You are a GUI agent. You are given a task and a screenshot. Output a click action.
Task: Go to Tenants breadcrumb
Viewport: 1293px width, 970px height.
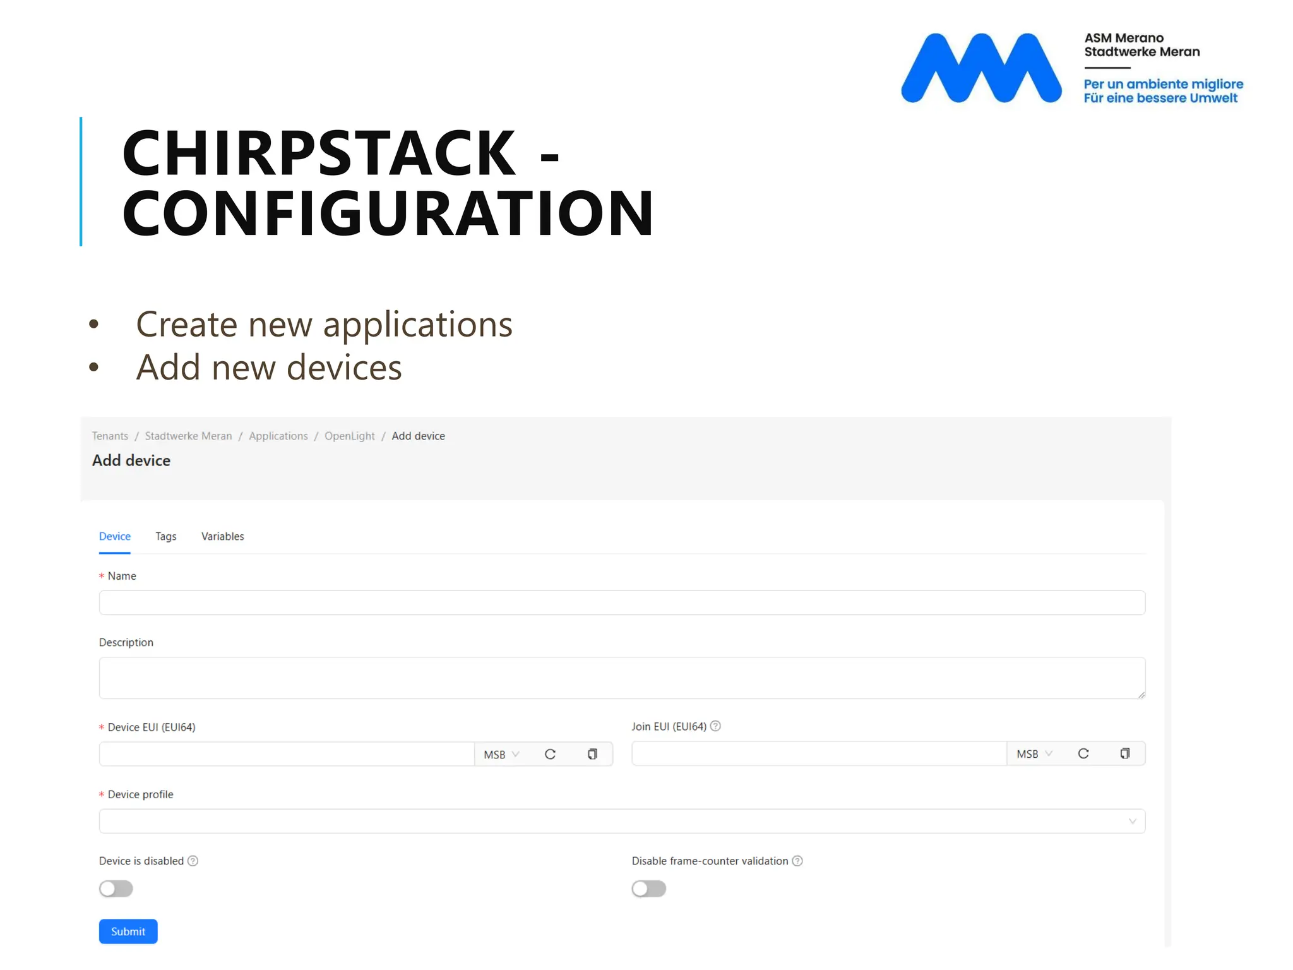point(110,436)
